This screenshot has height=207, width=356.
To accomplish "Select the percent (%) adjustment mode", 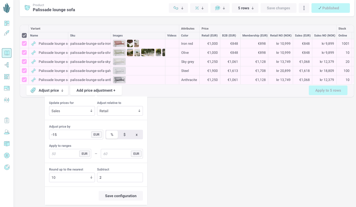I will coord(112,135).
